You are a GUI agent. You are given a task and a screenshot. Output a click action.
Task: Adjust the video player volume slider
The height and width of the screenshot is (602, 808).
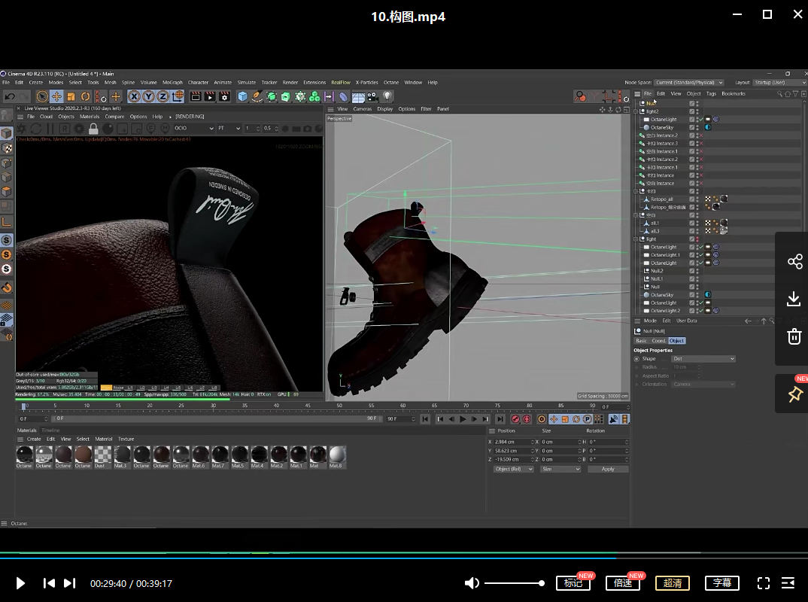(513, 583)
